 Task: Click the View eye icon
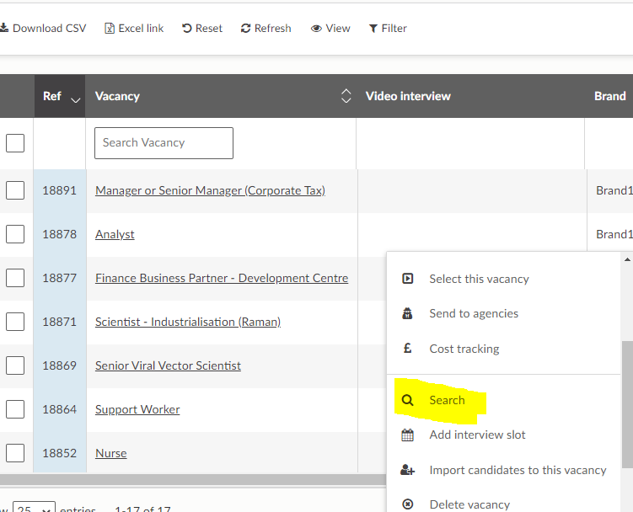[x=316, y=29]
